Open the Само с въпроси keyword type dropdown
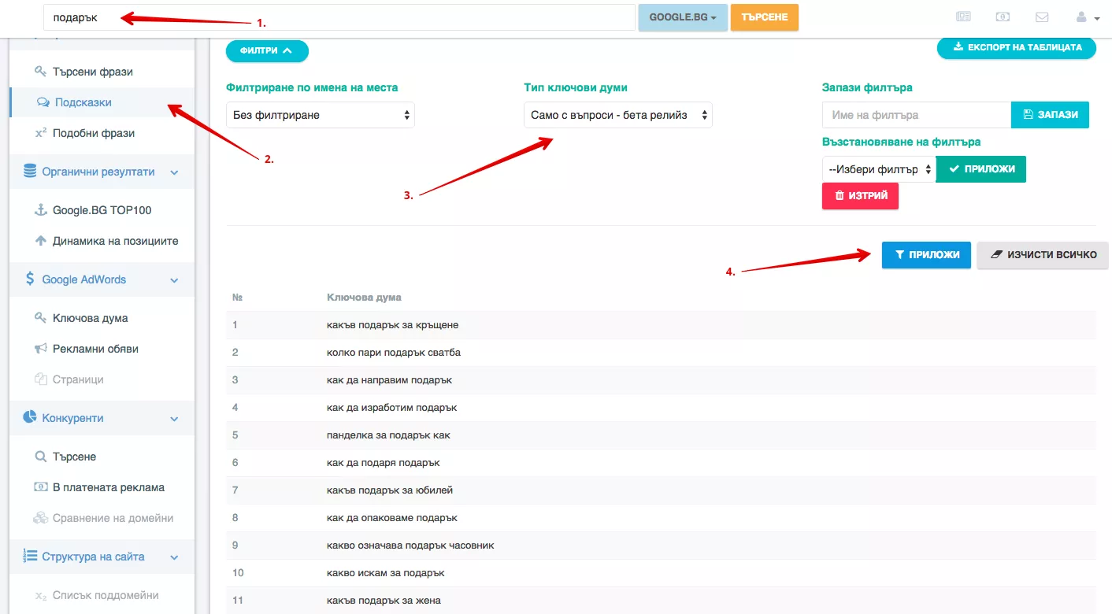1112x614 pixels. (x=618, y=115)
